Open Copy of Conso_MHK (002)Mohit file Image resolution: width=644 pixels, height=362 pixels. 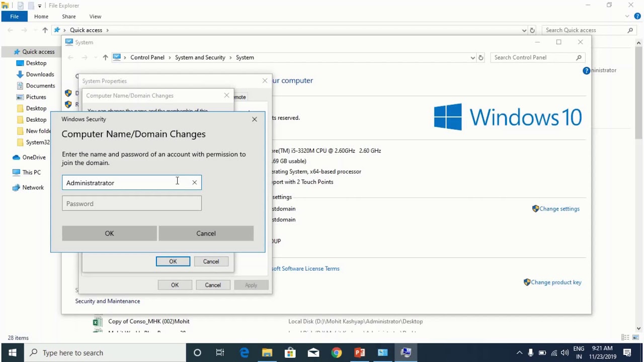click(148, 321)
